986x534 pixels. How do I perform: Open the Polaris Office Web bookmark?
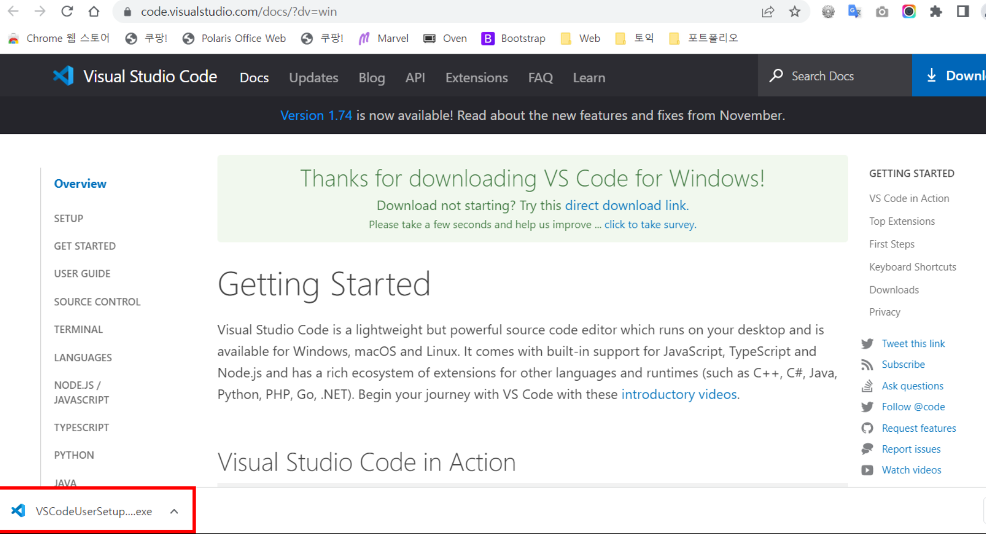tap(234, 38)
